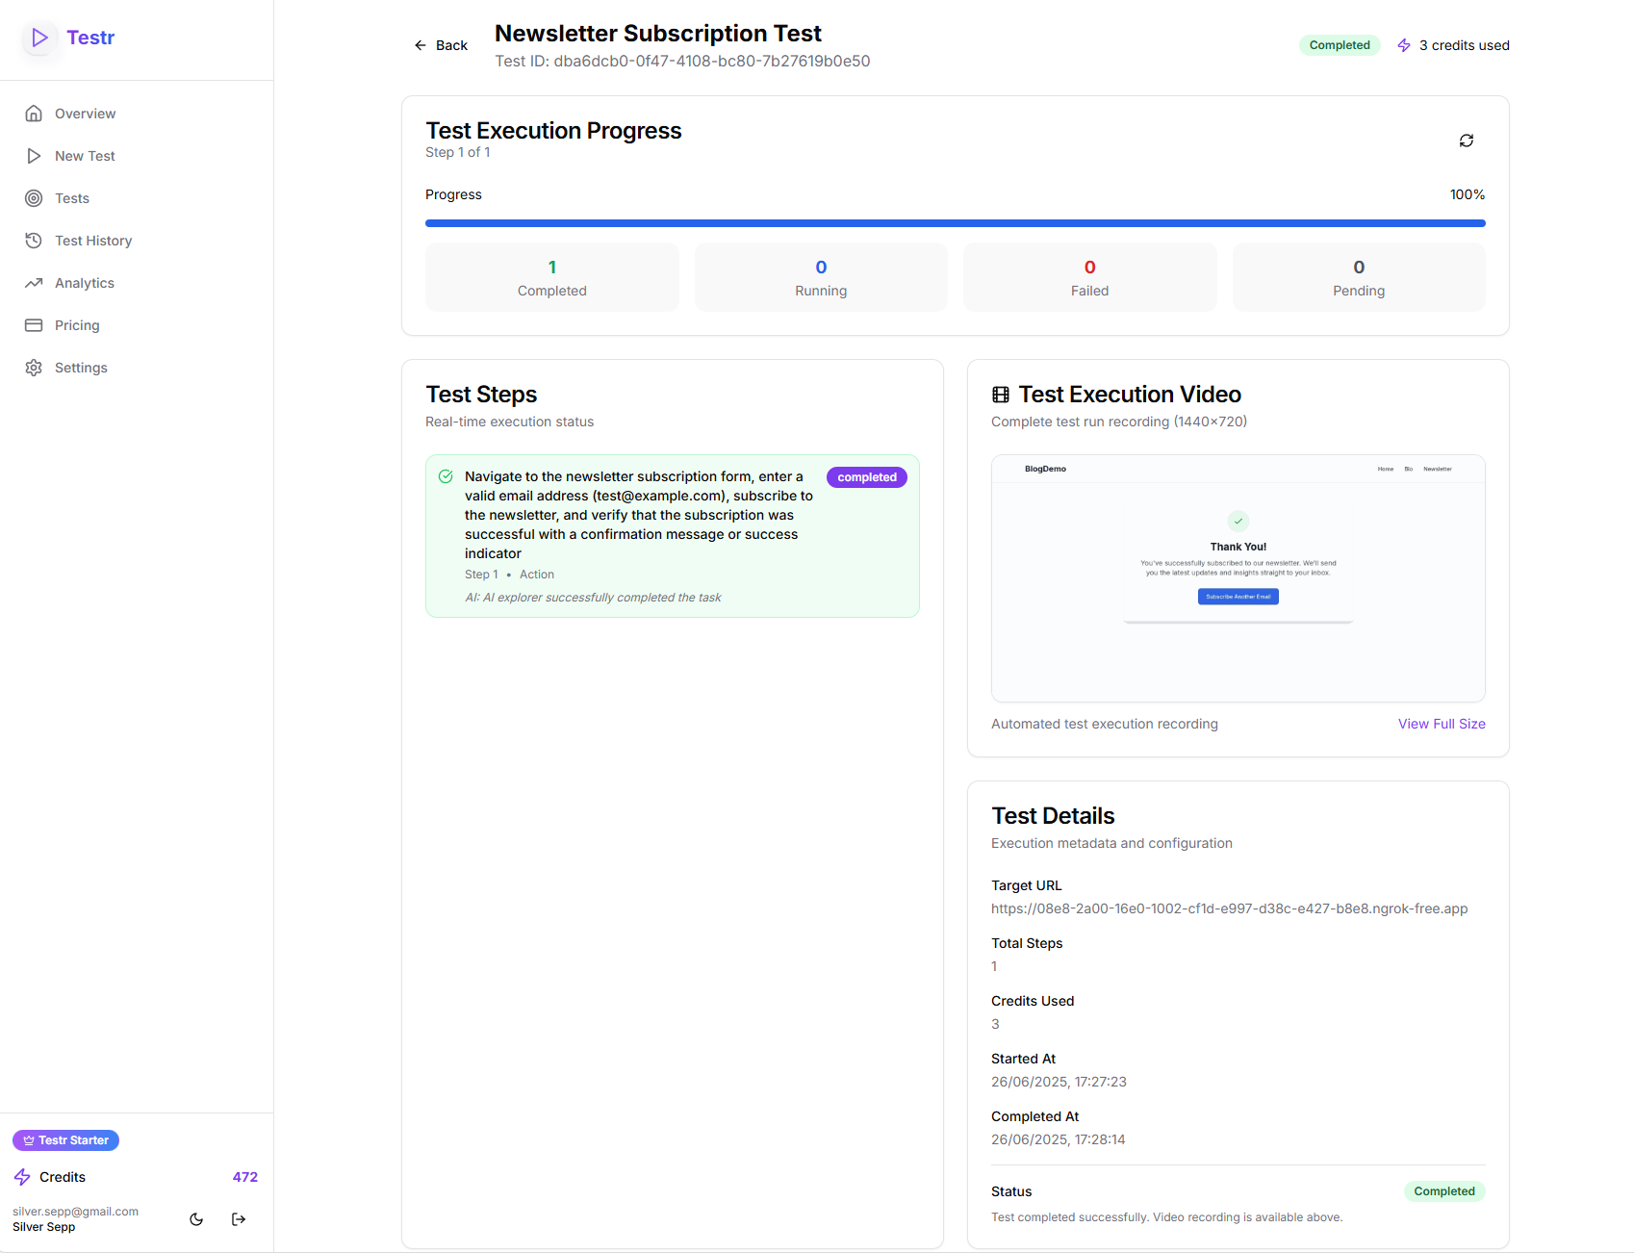Open View Full Size video link
Viewport: 1634px width, 1253px height.
tap(1442, 724)
